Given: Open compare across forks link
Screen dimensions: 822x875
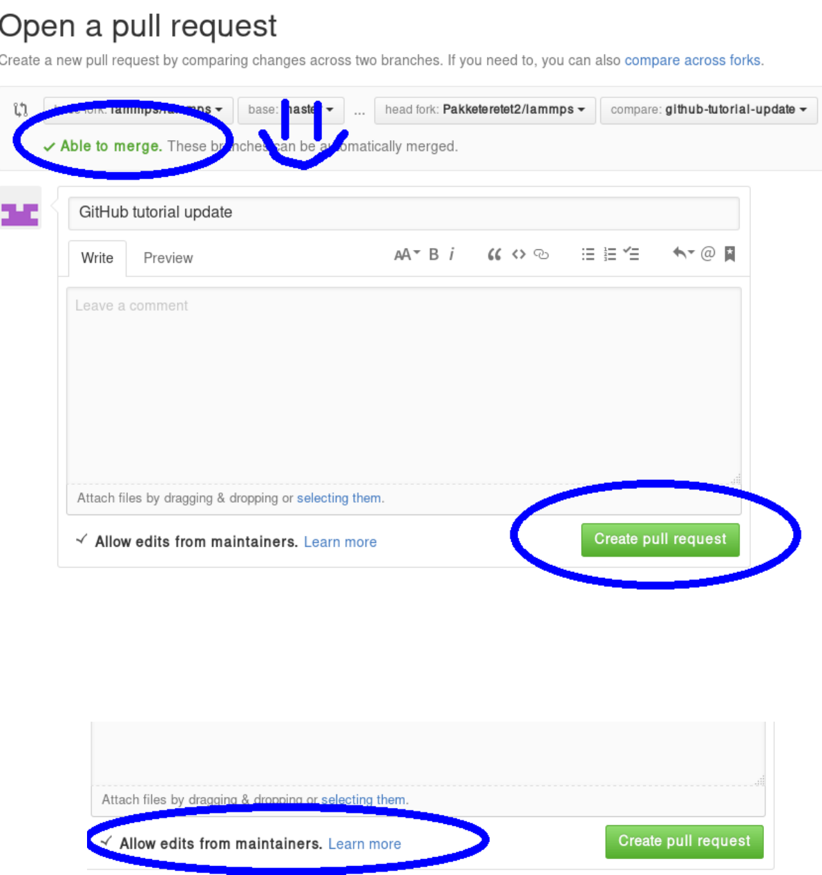Looking at the screenshot, I should point(692,60).
